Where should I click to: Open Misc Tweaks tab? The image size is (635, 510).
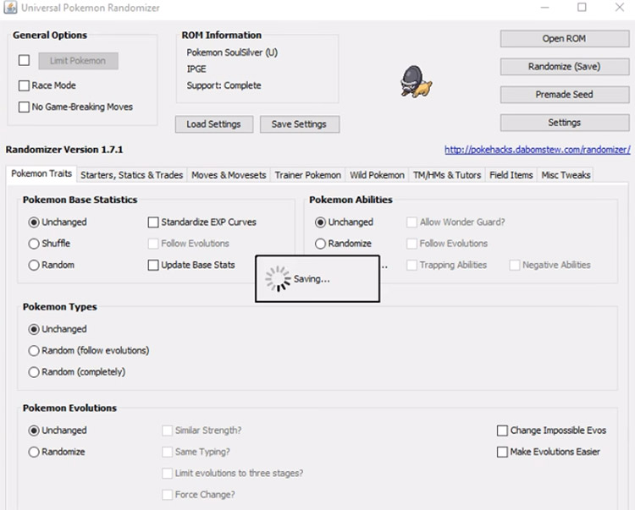566,175
